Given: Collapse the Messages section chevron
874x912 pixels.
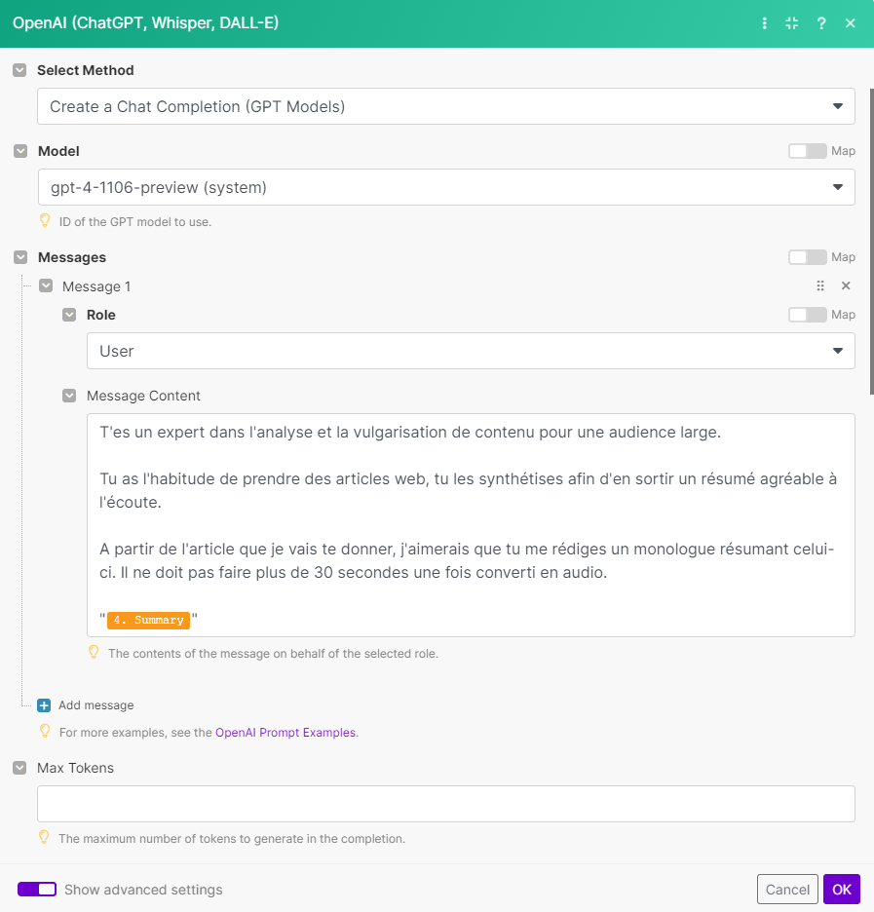Looking at the screenshot, I should [x=20, y=257].
